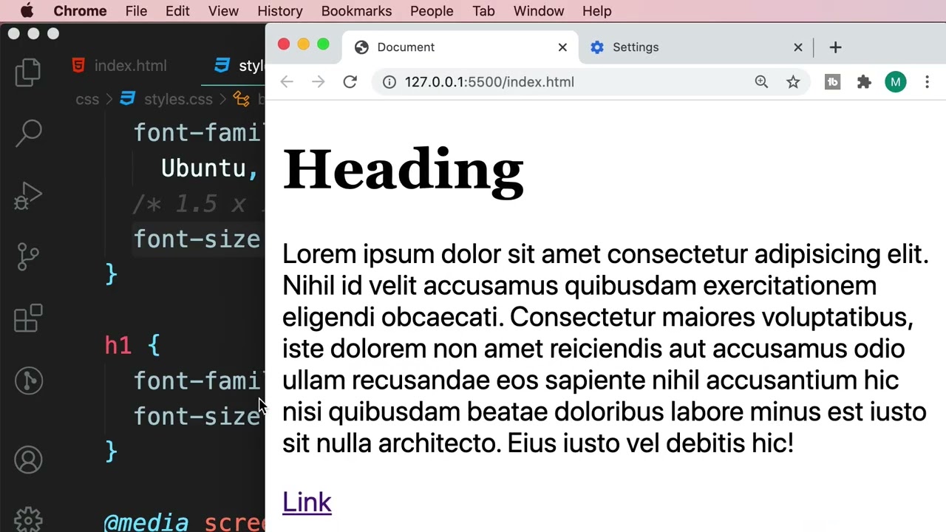Switch to the Document tab

coord(461,47)
